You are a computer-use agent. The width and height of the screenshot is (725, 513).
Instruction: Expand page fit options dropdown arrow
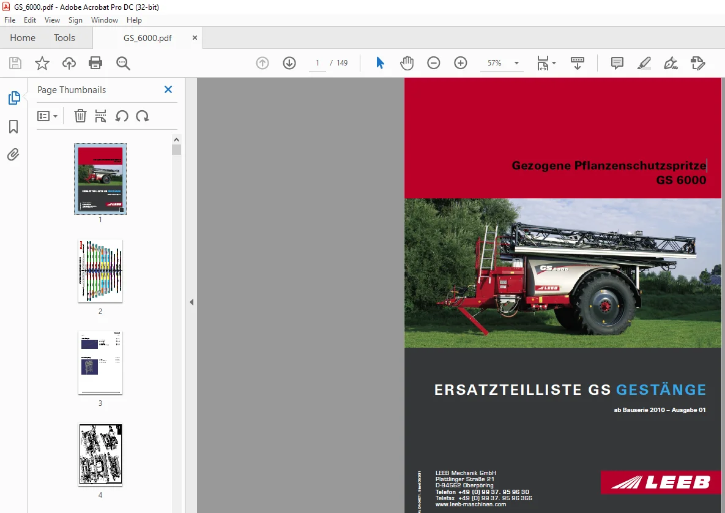coord(554,63)
